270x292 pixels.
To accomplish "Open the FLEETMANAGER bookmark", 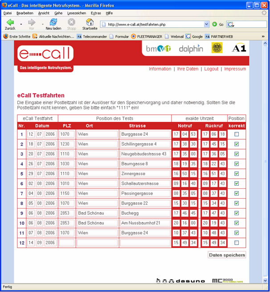I will pos(147,37).
